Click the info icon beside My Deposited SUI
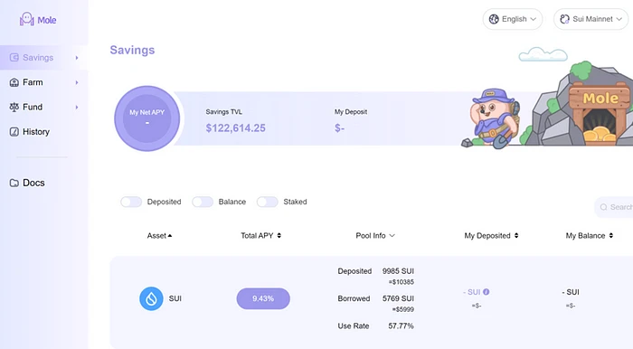Screen dimensions: 633x349 [x=487, y=292]
